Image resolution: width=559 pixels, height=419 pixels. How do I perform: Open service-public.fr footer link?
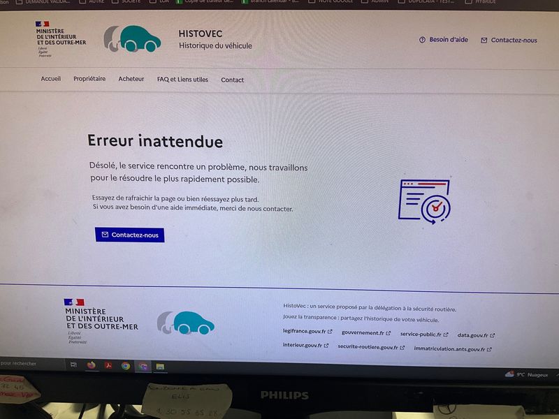424,335
